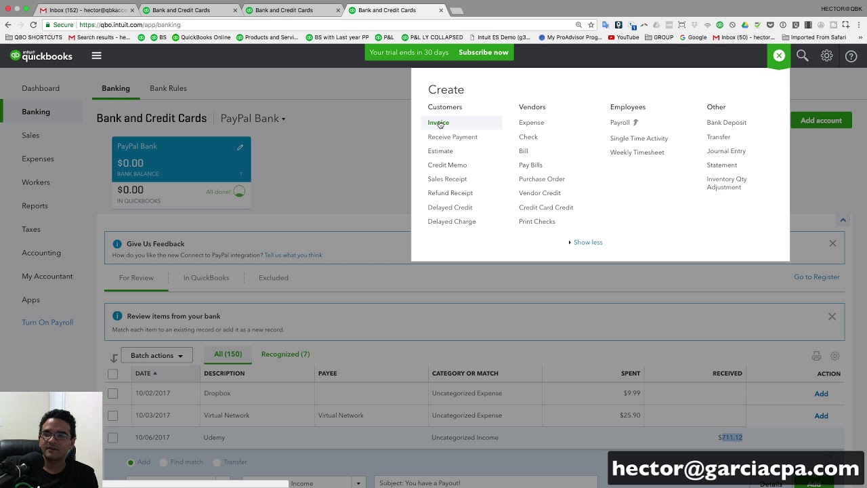This screenshot has width=867, height=488.
Task: Click browser back arrow
Action: click(x=8, y=24)
